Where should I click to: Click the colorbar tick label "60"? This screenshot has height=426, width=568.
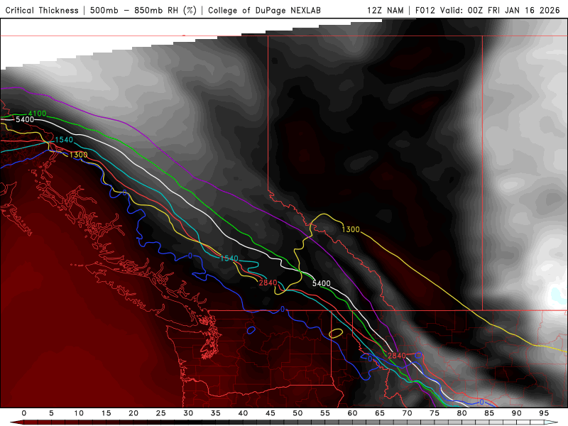pyautogui.click(x=352, y=413)
